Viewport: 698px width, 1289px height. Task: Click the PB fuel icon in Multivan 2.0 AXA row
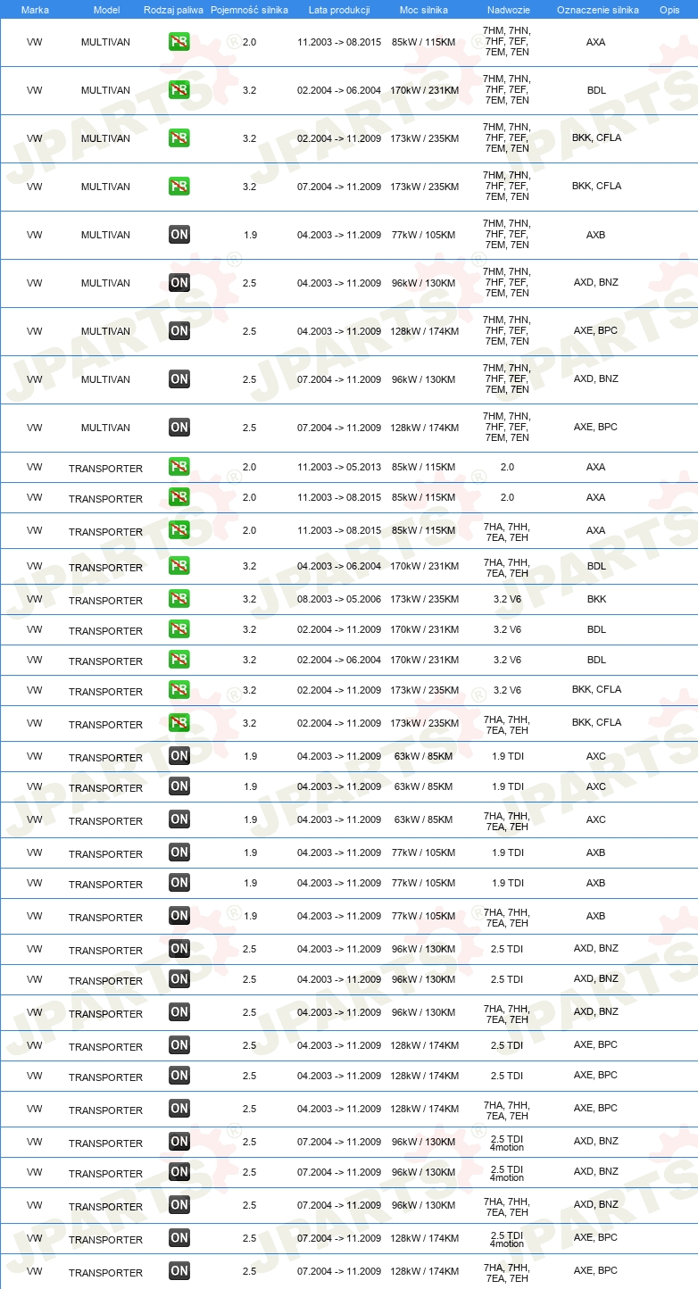click(179, 42)
